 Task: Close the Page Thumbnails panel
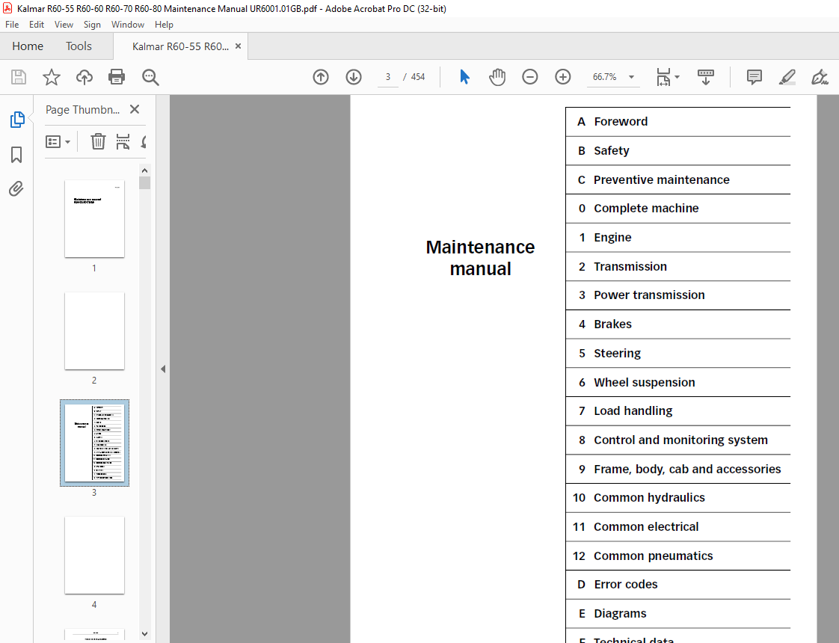click(135, 109)
